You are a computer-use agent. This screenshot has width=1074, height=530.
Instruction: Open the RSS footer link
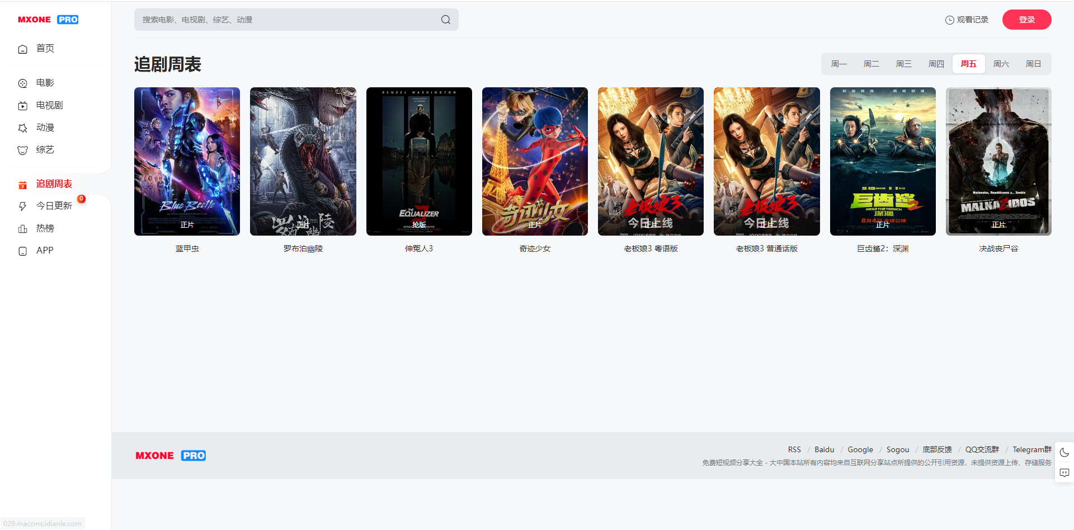click(x=794, y=449)
